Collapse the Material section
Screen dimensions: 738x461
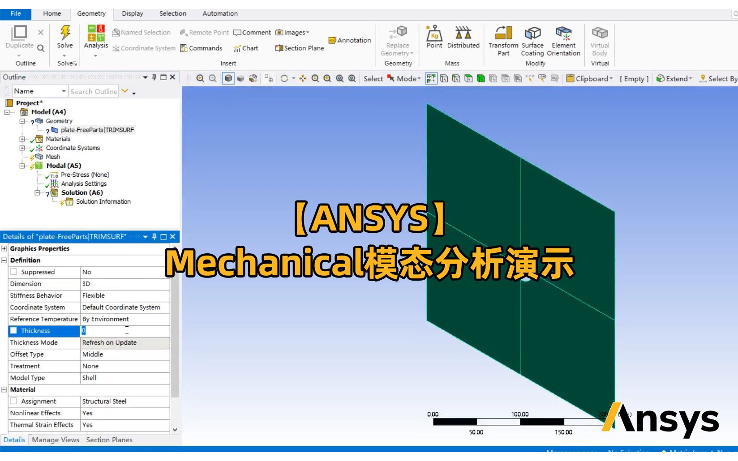coord(4,389)
